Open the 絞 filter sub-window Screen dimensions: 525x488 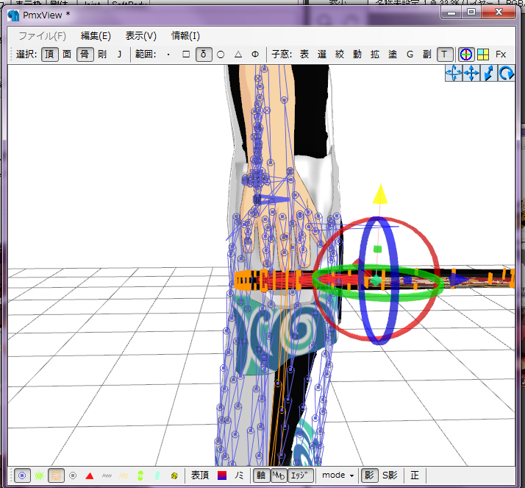coord(340,54)
